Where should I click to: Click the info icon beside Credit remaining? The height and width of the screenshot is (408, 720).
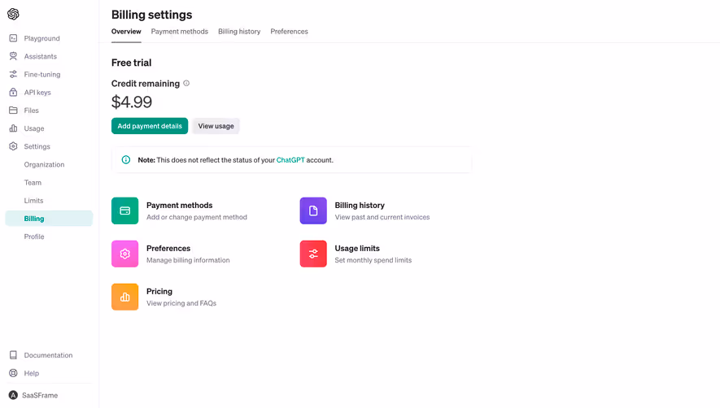click(186, 83)
